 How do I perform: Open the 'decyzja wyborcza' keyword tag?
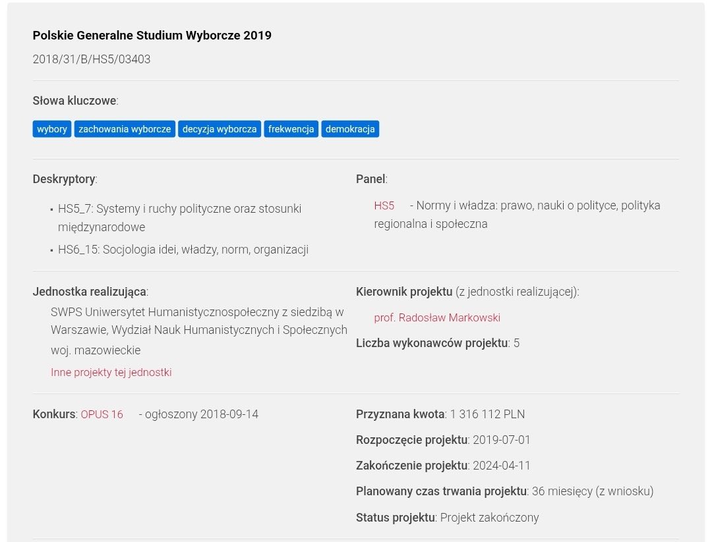click(220, 129)
